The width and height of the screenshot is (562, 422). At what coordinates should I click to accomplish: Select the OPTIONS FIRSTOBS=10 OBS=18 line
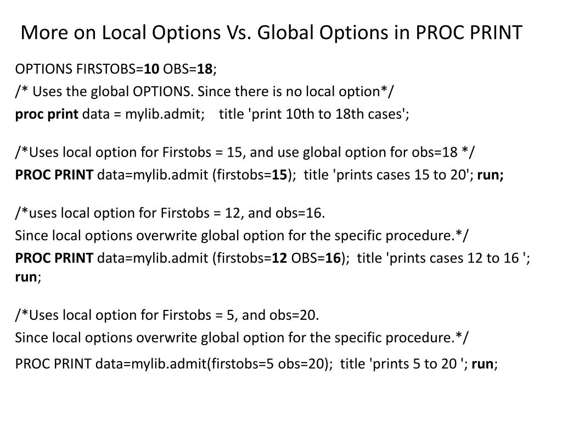[x=116, y=69]
